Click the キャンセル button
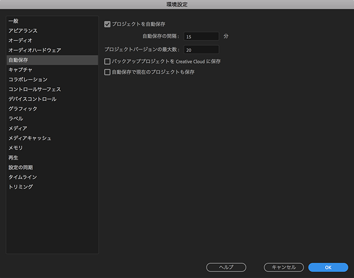Viewport: 354px width, 278px height. click(283, 267)
